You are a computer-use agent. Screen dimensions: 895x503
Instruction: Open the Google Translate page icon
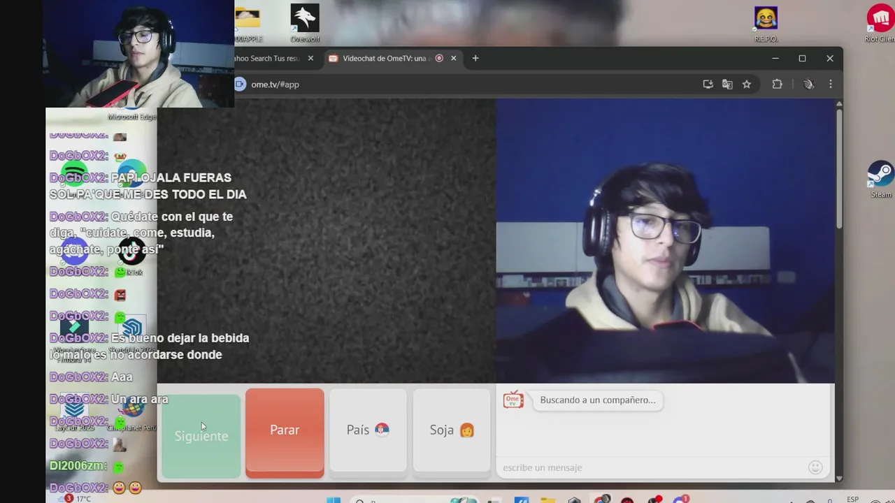click(x=727, y=84)
